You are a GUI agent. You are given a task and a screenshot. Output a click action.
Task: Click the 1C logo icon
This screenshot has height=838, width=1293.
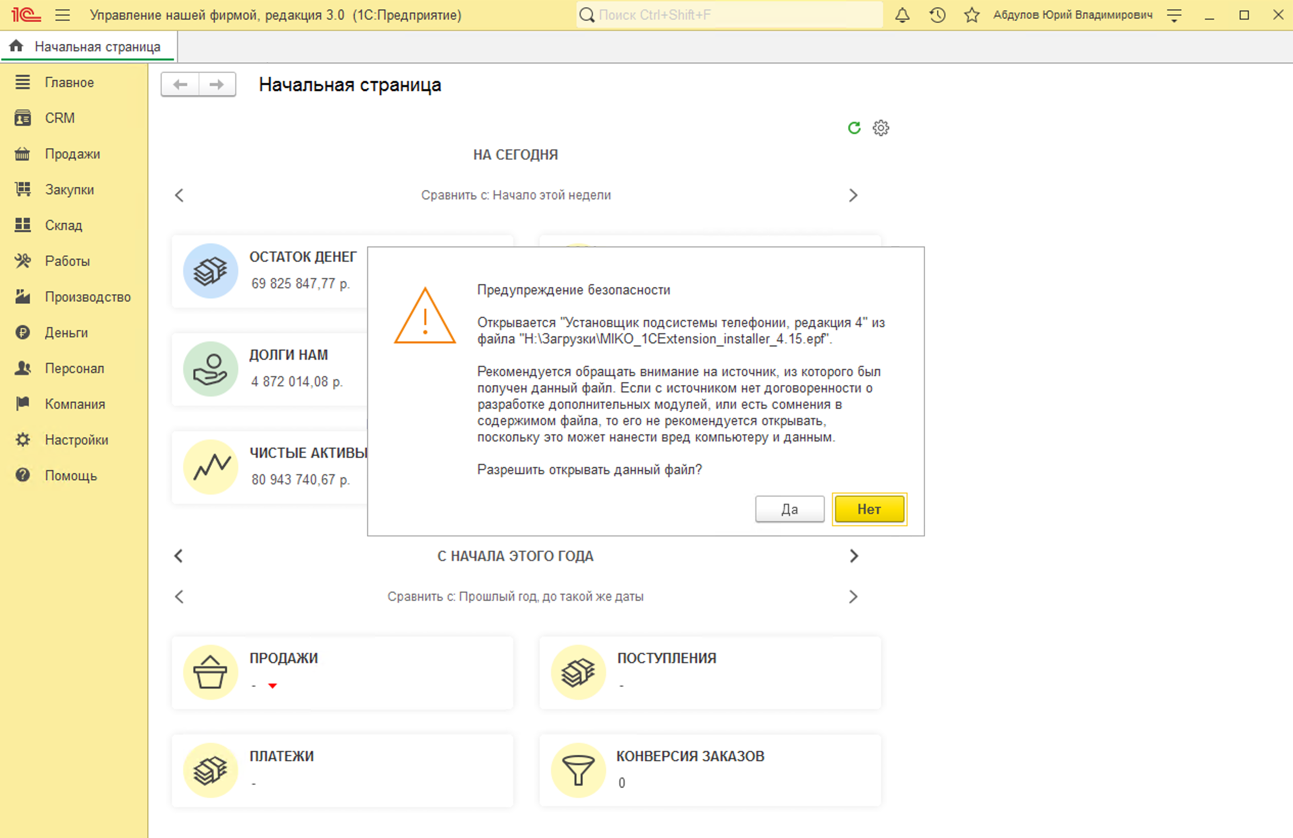tap(25, 15)
